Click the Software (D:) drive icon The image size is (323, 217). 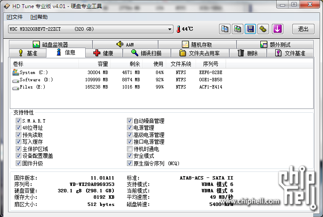pos(15,80)
